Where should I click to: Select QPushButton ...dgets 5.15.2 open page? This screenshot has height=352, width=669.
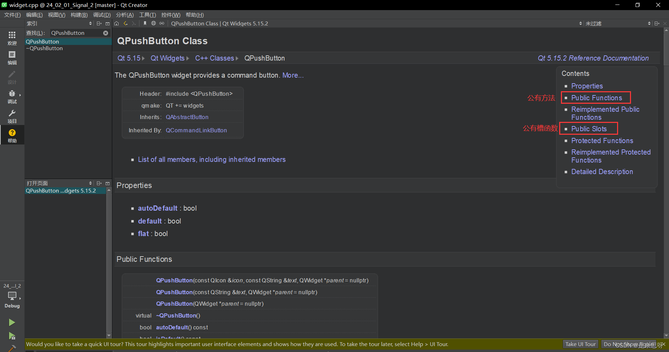click(65, 191)
